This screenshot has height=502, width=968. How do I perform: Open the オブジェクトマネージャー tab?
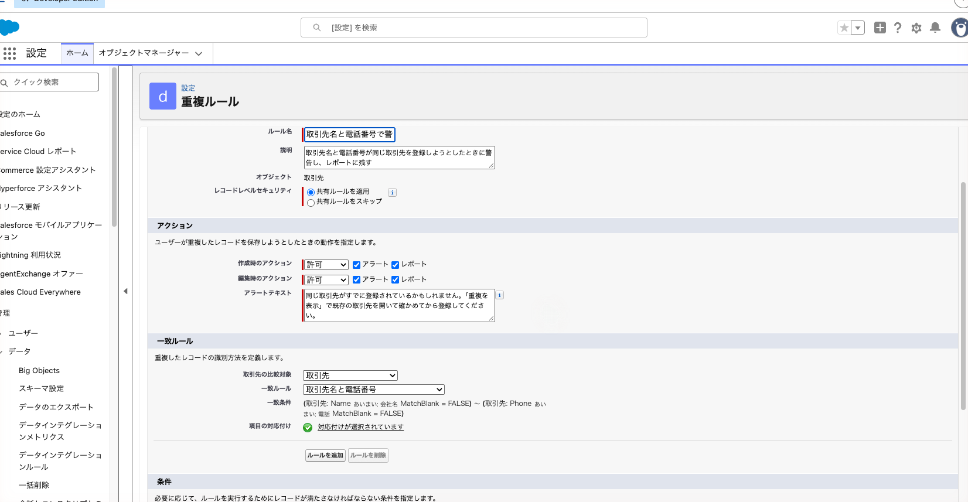pyautogui.click(x=144, y=53)
